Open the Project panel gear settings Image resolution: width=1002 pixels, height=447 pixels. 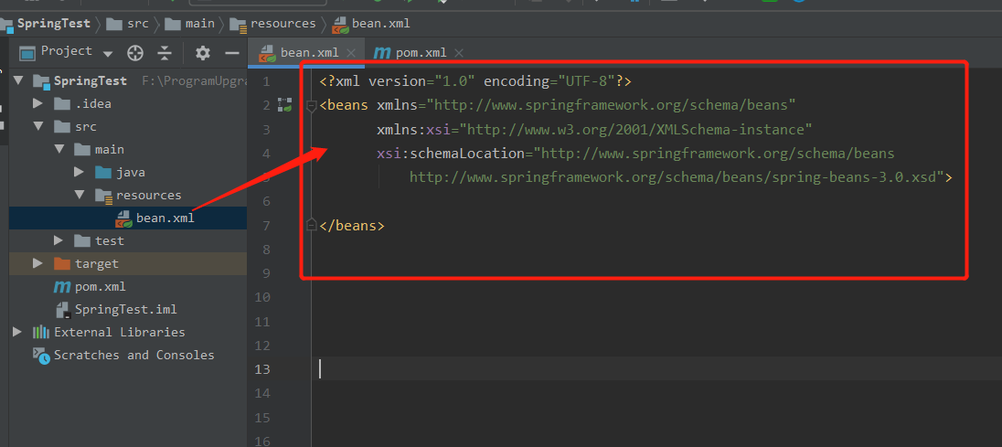tap(203, 53)
